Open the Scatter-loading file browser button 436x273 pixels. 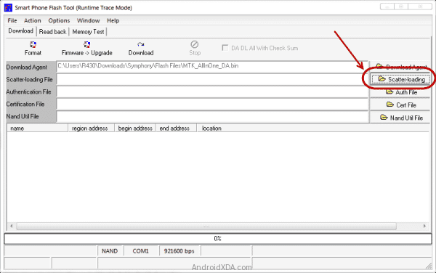(x=400, y=79)
